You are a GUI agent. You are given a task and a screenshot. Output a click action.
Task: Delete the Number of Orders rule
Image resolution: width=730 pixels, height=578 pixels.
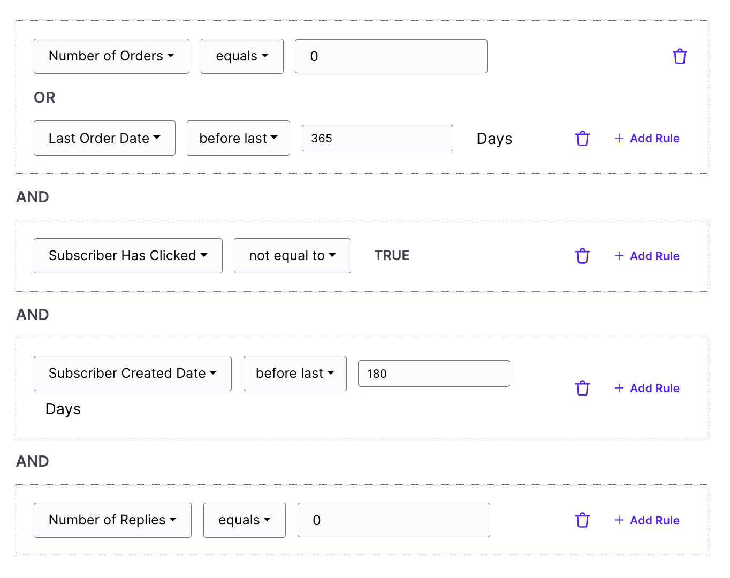tap(680, 56)
